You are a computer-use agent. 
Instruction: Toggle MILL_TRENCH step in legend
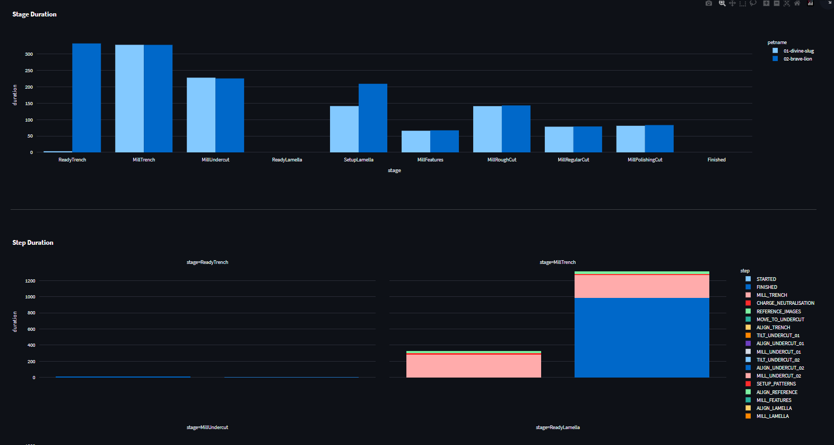(771, 295)
